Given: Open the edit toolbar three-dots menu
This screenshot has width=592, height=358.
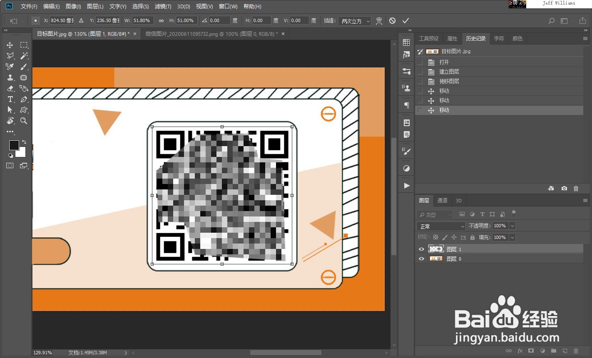Looking at the screenshot, I should [10, 132].
